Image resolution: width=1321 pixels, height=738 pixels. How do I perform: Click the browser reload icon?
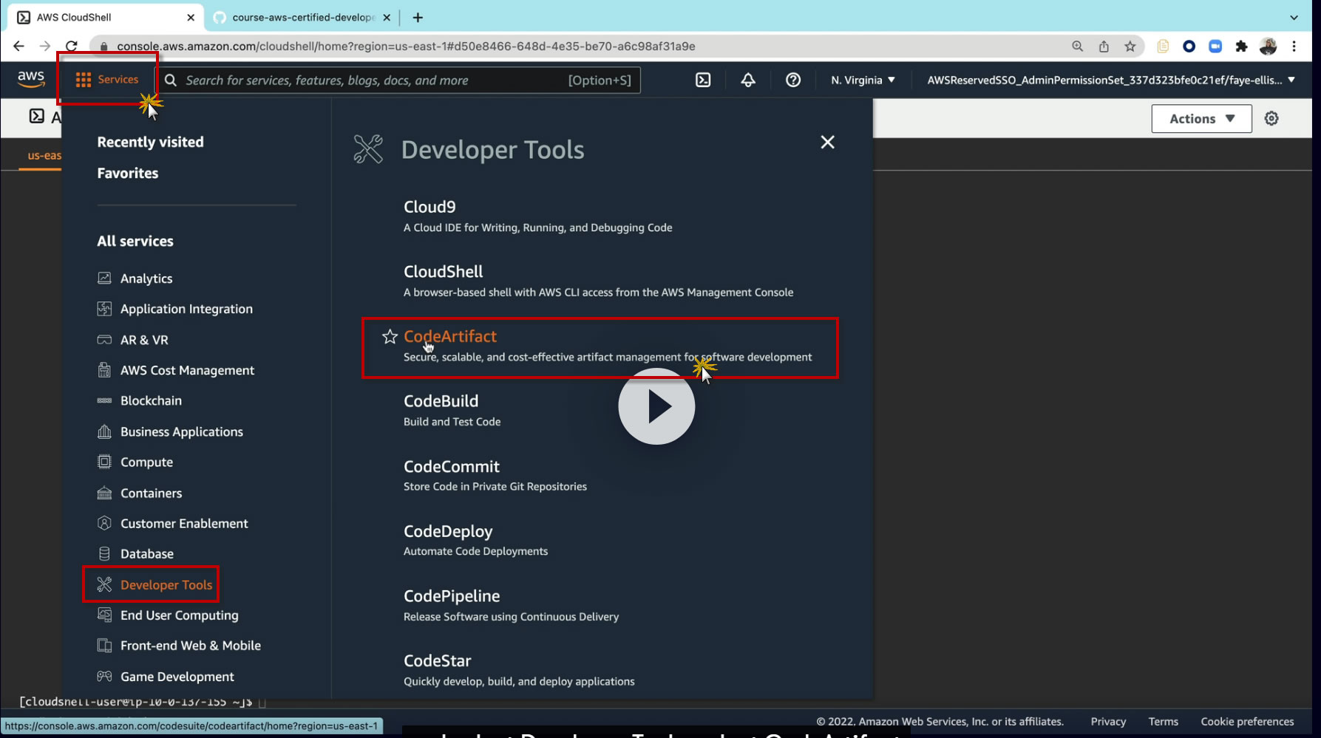pos(71,46)
